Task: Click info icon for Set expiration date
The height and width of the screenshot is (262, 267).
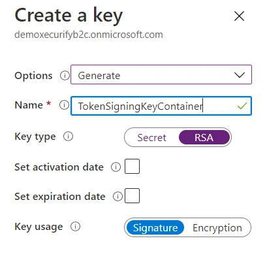Action: [118, 197]
